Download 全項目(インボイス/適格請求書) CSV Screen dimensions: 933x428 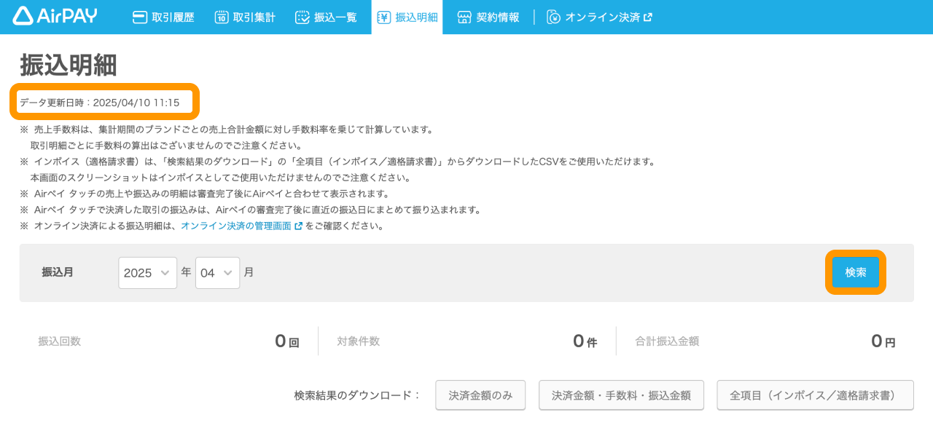815,395
